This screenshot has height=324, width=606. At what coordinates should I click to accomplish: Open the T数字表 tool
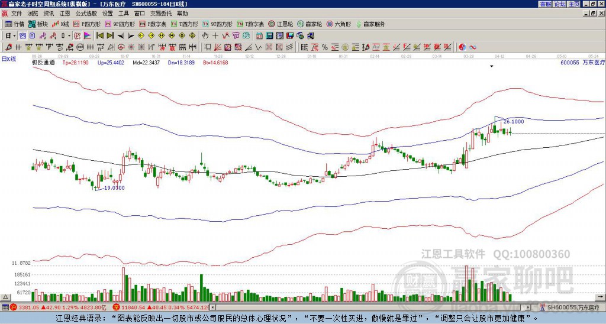(250, 24)
